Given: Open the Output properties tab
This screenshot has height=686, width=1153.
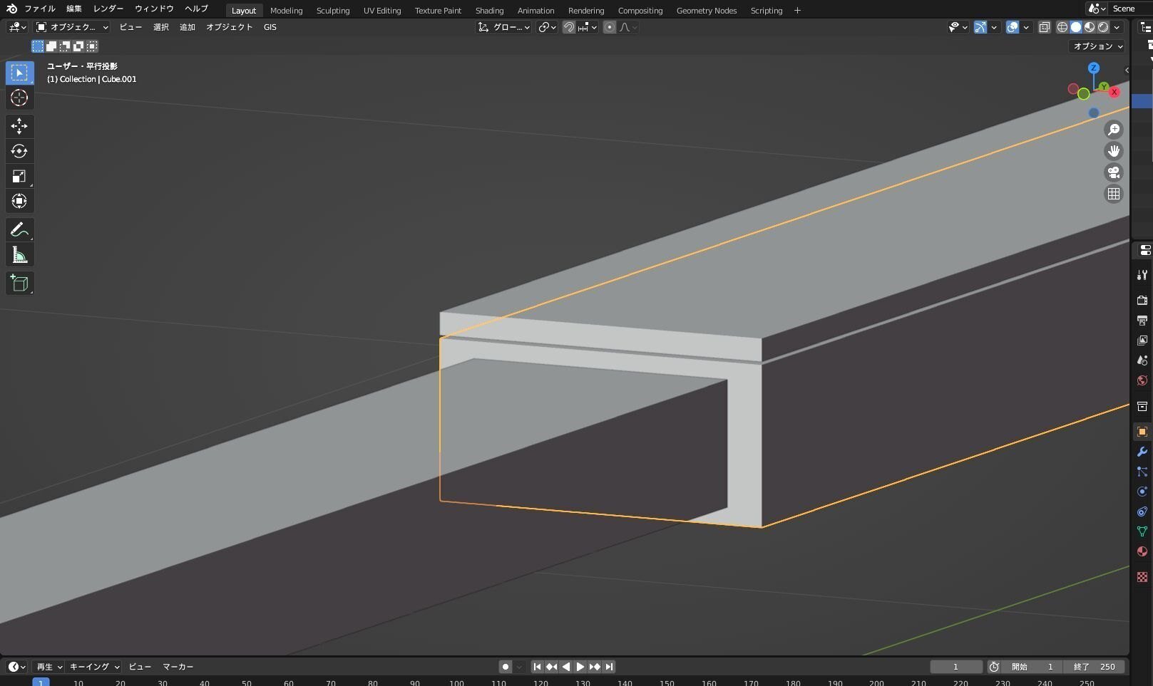Looking at the screenshot, I should pos(1142,321).
